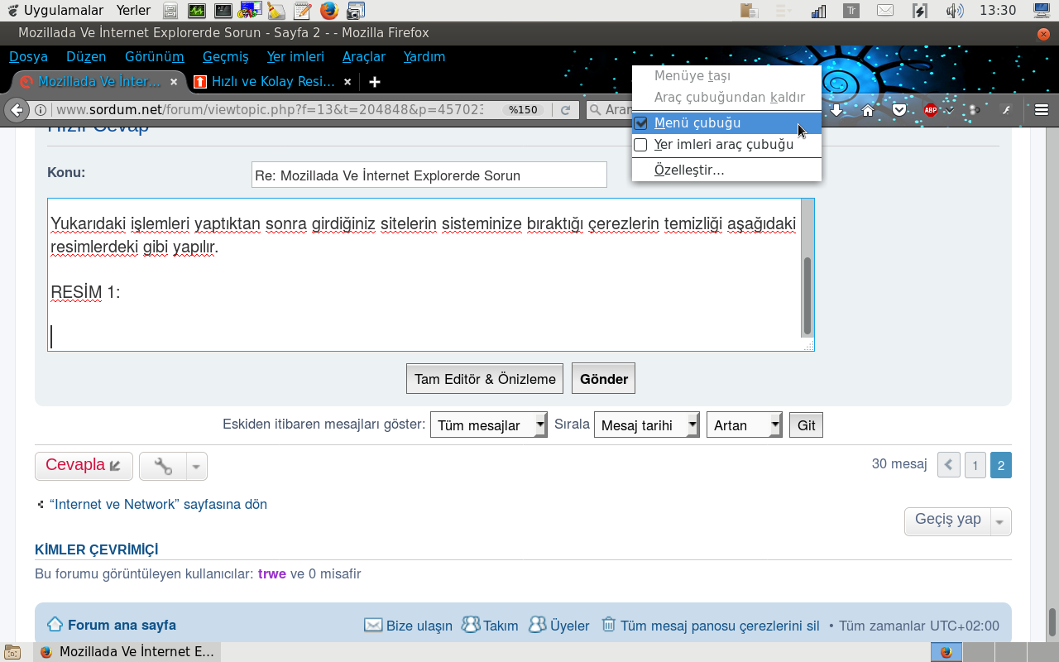Click the Gönder button

tap(604, 379)
